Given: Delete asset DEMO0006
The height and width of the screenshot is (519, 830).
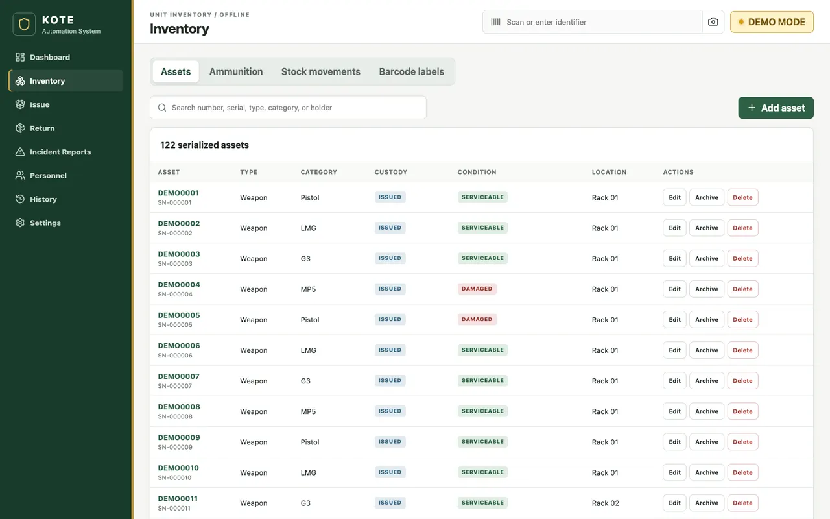Looking at the screenshot, I should coord(742,350).
